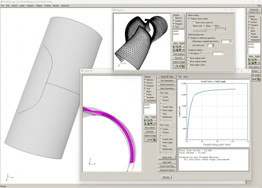Click second view icon, top row, Fatigue life window
The width and height of the screenshot is (262, 188).
(x=148, y=121)
